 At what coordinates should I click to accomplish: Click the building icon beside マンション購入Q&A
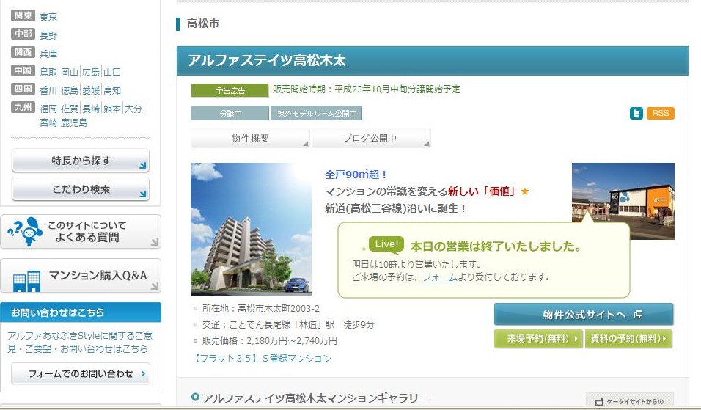click(26, 280)
